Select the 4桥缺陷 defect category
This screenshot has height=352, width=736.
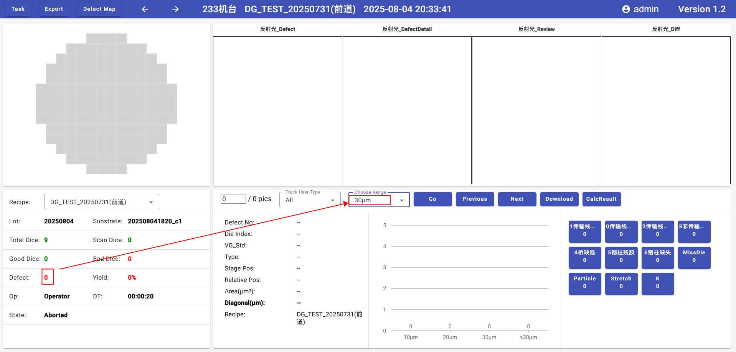[584, 257]
